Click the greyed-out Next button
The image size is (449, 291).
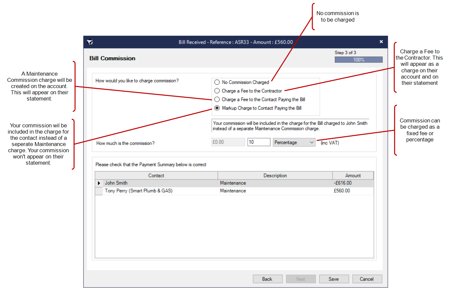(x=301, y=279)
